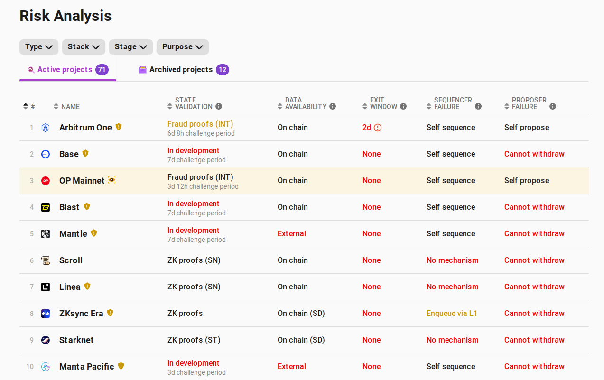604x380 pixels.
Task: Click the Starknet project logo
Action: click(46, 340)
